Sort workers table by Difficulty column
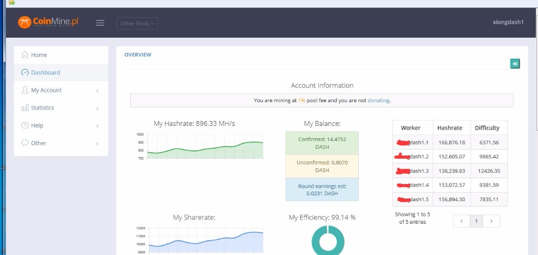This screenshot has width=538, height=255. 487,128
